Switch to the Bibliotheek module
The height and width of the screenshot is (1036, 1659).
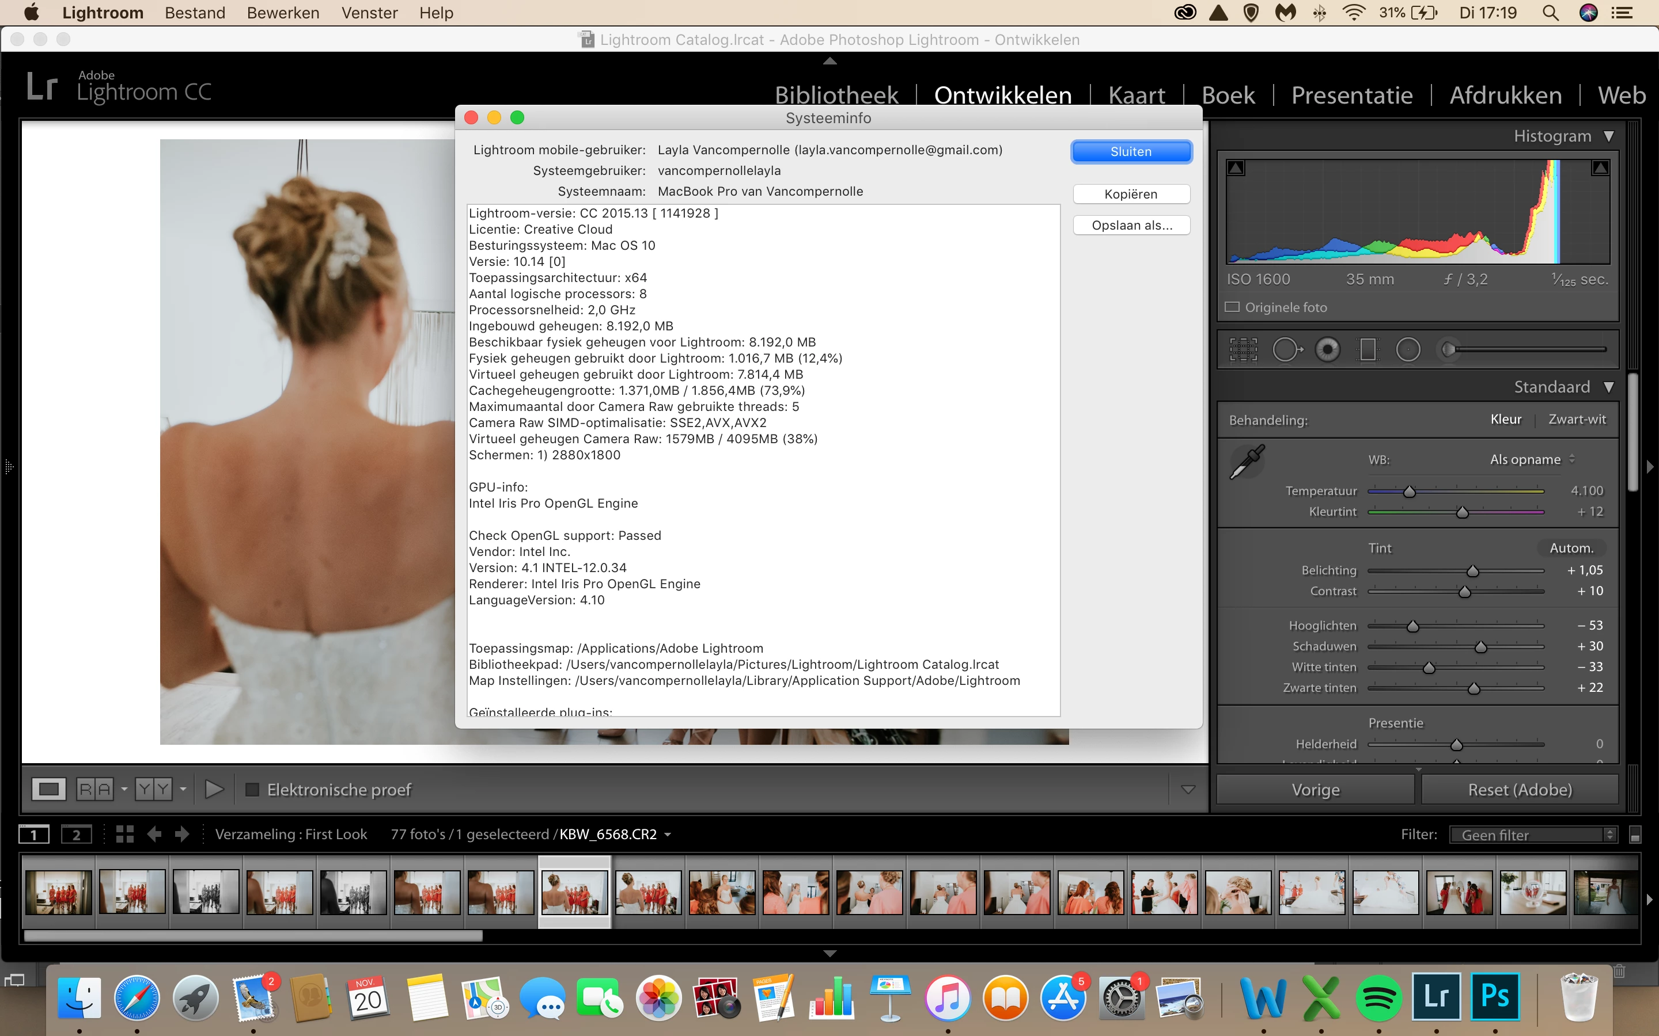[836, 94]
